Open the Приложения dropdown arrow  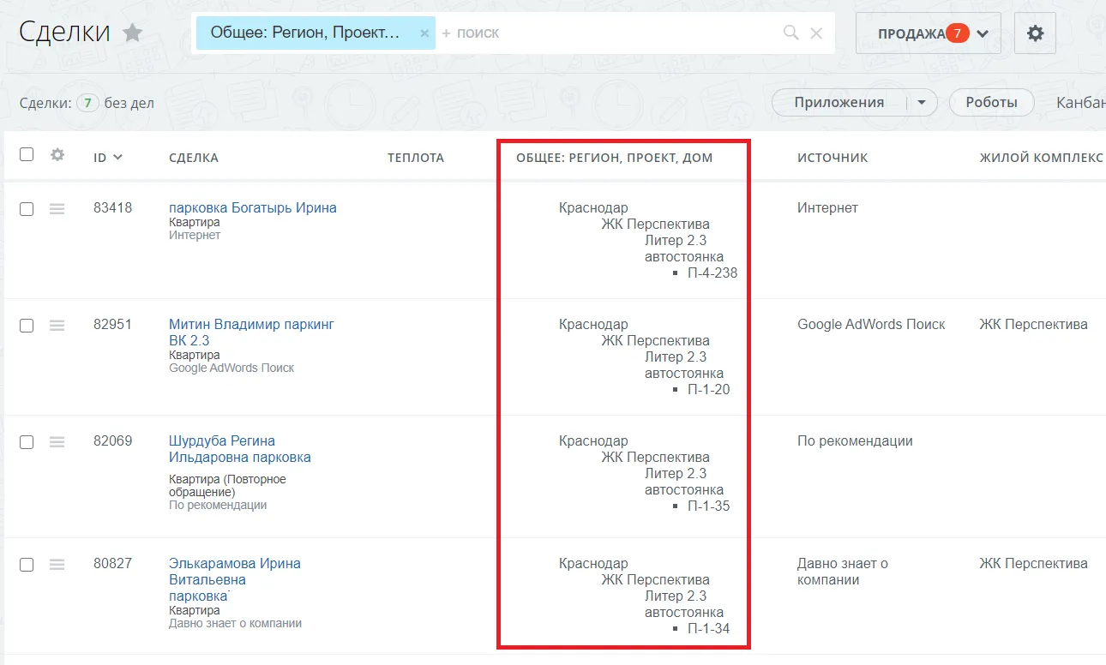(x=922, y=103)
